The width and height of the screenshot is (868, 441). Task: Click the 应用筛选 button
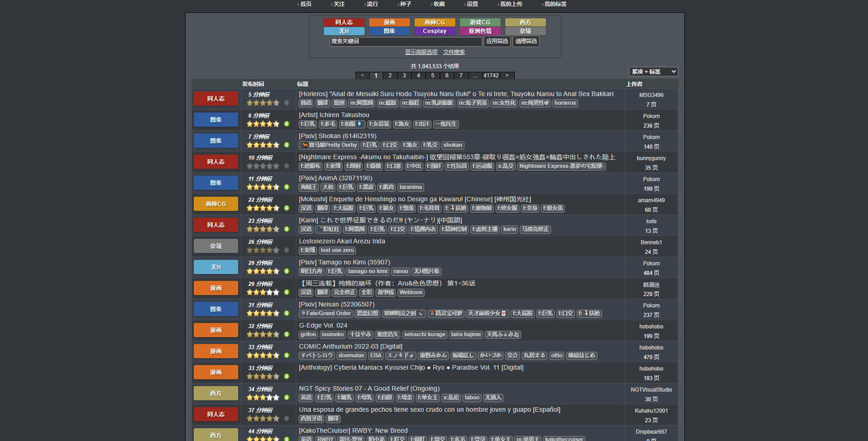click(497, 41)
